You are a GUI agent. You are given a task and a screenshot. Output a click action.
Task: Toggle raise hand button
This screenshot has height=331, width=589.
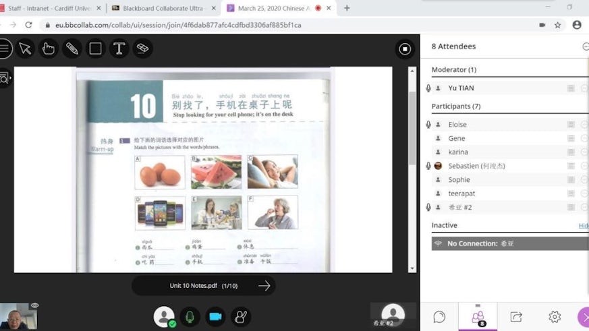tap(241, 316)
